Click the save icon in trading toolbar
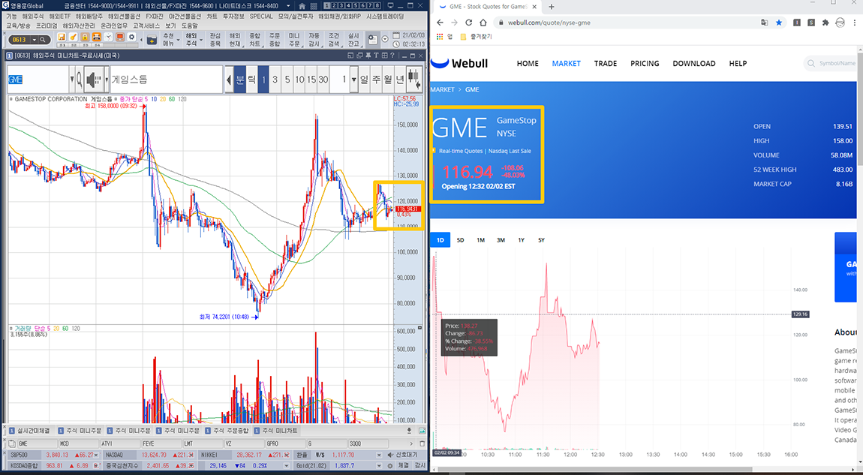 pos(61,37)
